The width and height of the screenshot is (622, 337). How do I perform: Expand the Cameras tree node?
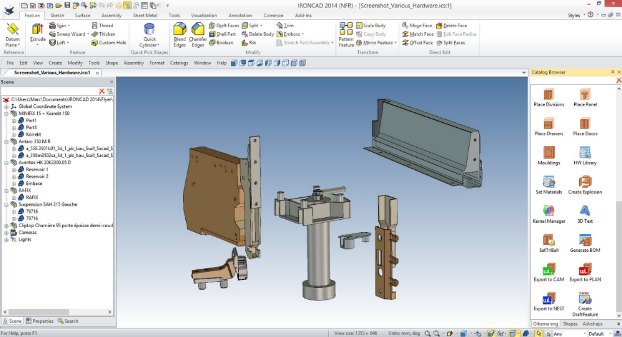click(x=6, y=233)
